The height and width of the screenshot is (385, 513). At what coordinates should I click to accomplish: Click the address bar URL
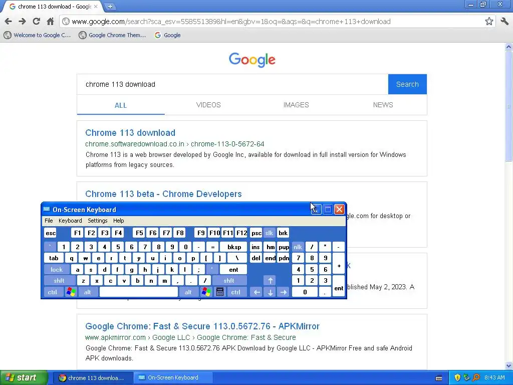[231, 22]
